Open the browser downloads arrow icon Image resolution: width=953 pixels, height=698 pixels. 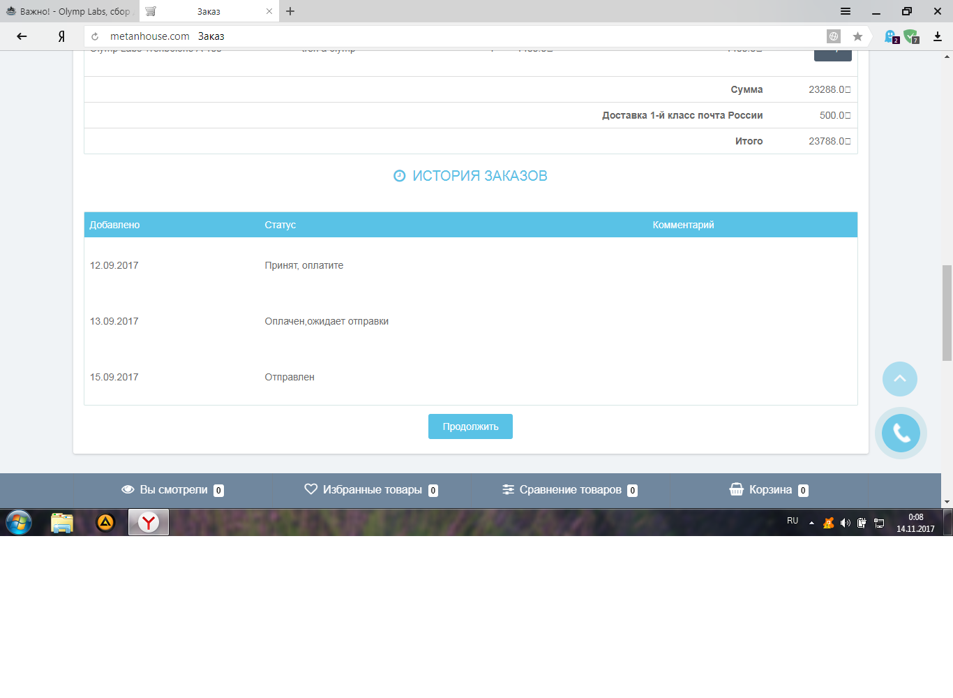pyautogui.click(x=938, y=36)
